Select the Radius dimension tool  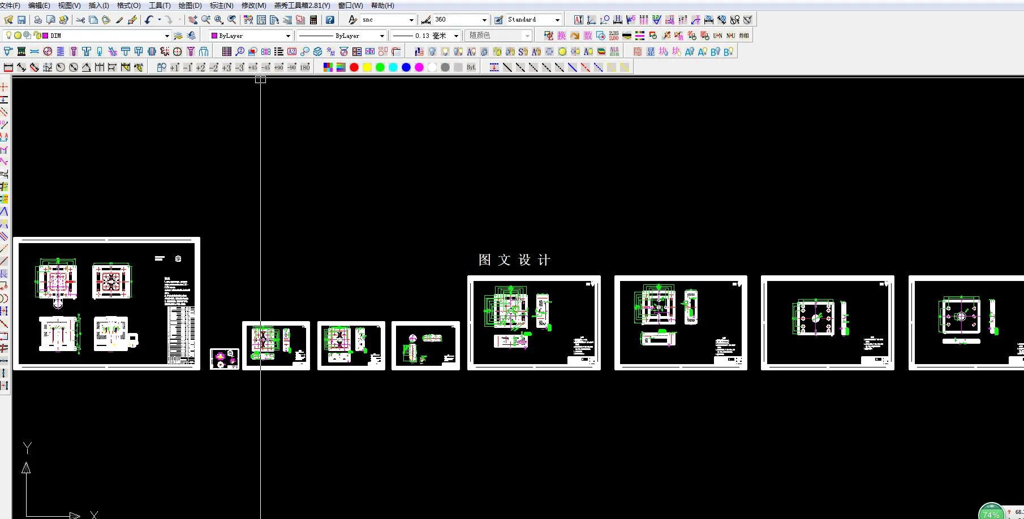point(61,67)
